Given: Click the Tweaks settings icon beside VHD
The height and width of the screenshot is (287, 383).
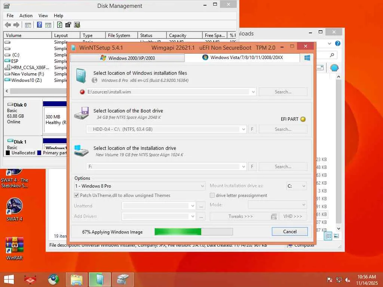Looking at the screenshot, I should pyautogui.click(x=274, y=216).
